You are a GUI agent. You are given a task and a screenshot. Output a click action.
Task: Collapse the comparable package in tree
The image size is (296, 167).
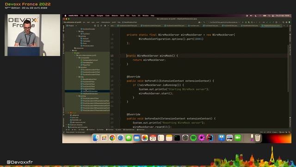click(77, 58)
